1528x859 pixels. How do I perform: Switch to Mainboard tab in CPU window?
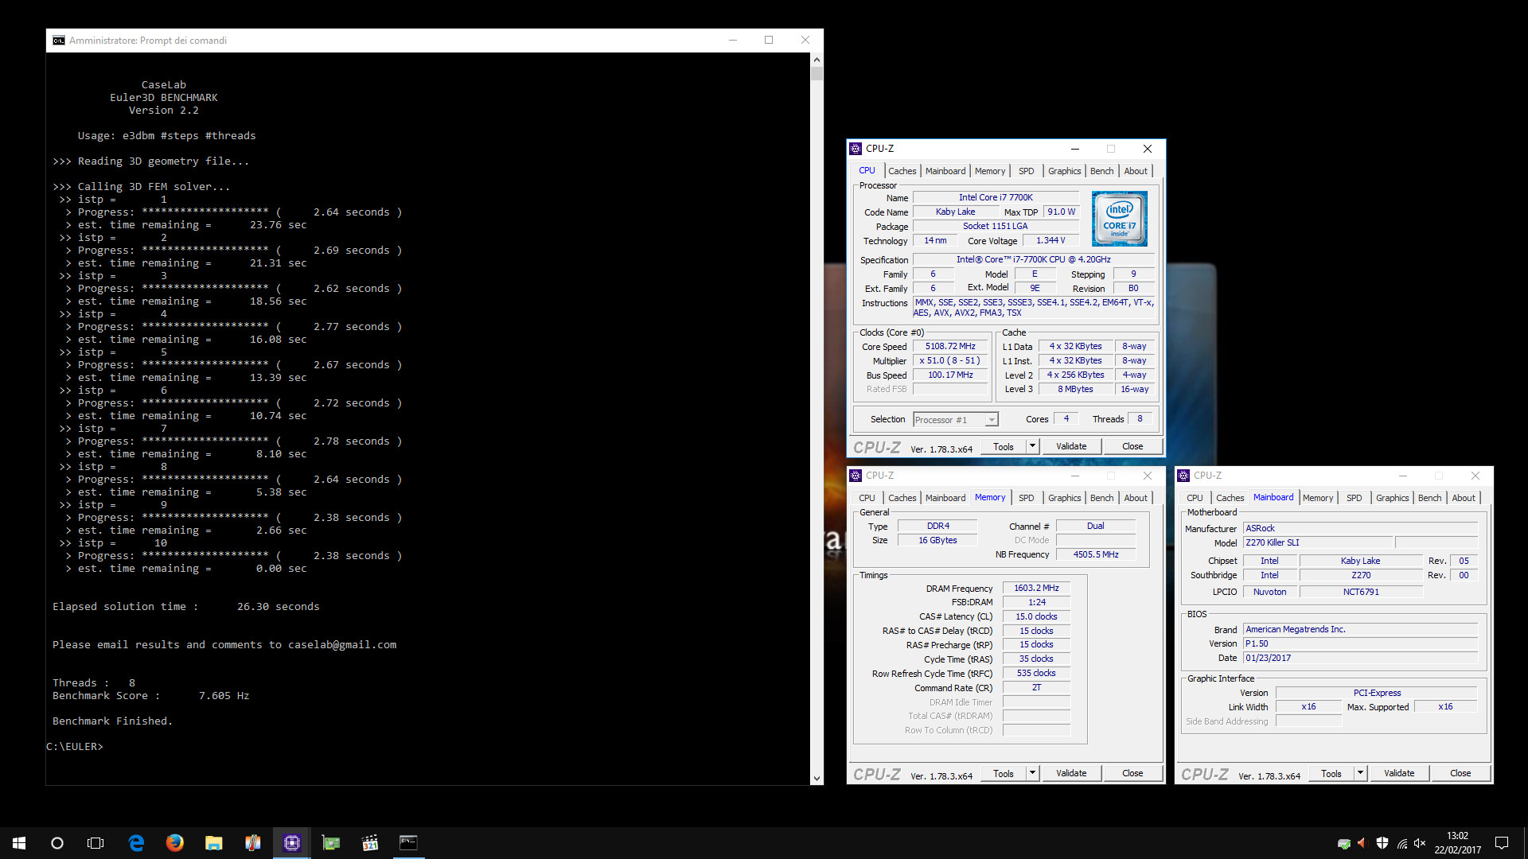[945, 171]
